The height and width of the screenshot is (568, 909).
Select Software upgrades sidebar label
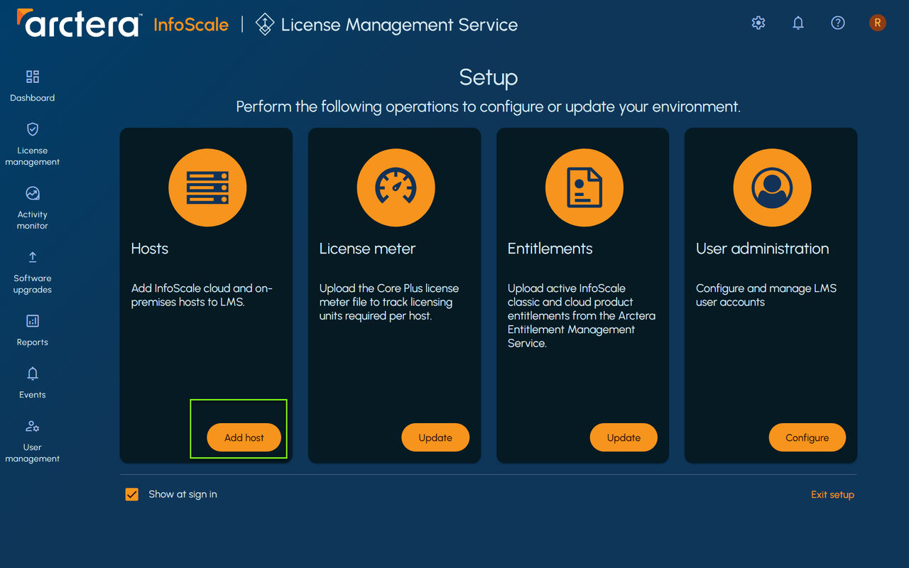tap(33, 284)
